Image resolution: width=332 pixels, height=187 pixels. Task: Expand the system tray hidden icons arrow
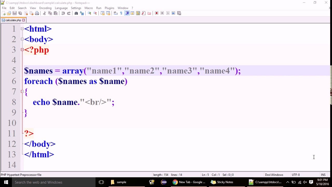click(288, 182)
